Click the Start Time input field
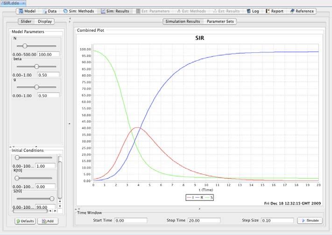Image resolution: width=332 pixels, height=235 pixels. click(x=131, y=221)
